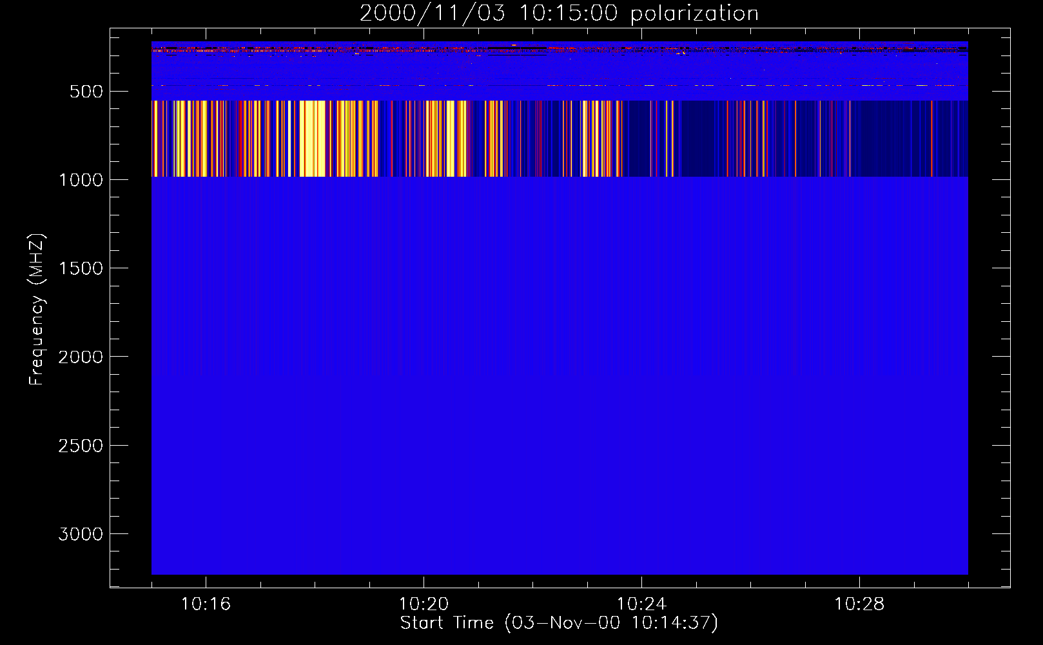The width and height of the screenshot is (1043, 645).
Task: Click the "Start Time (03-Nov-00 10:14:37)" x-axis label
Action: pyautogui.click(x=559, y=623)
